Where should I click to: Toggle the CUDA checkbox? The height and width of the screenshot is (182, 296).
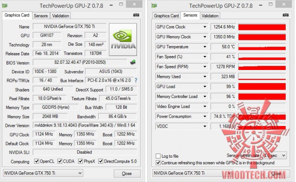[60, 161]
